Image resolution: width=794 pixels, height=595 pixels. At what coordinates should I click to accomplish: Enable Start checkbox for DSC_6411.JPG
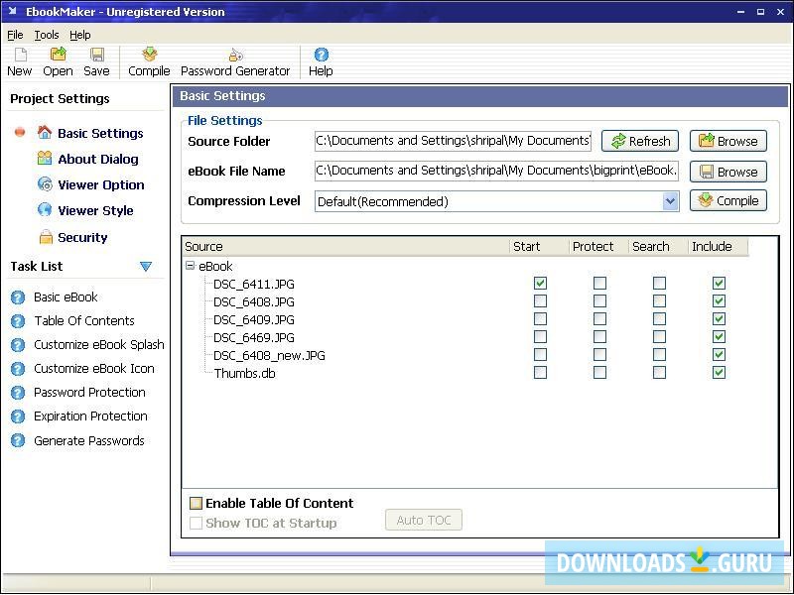540,283
